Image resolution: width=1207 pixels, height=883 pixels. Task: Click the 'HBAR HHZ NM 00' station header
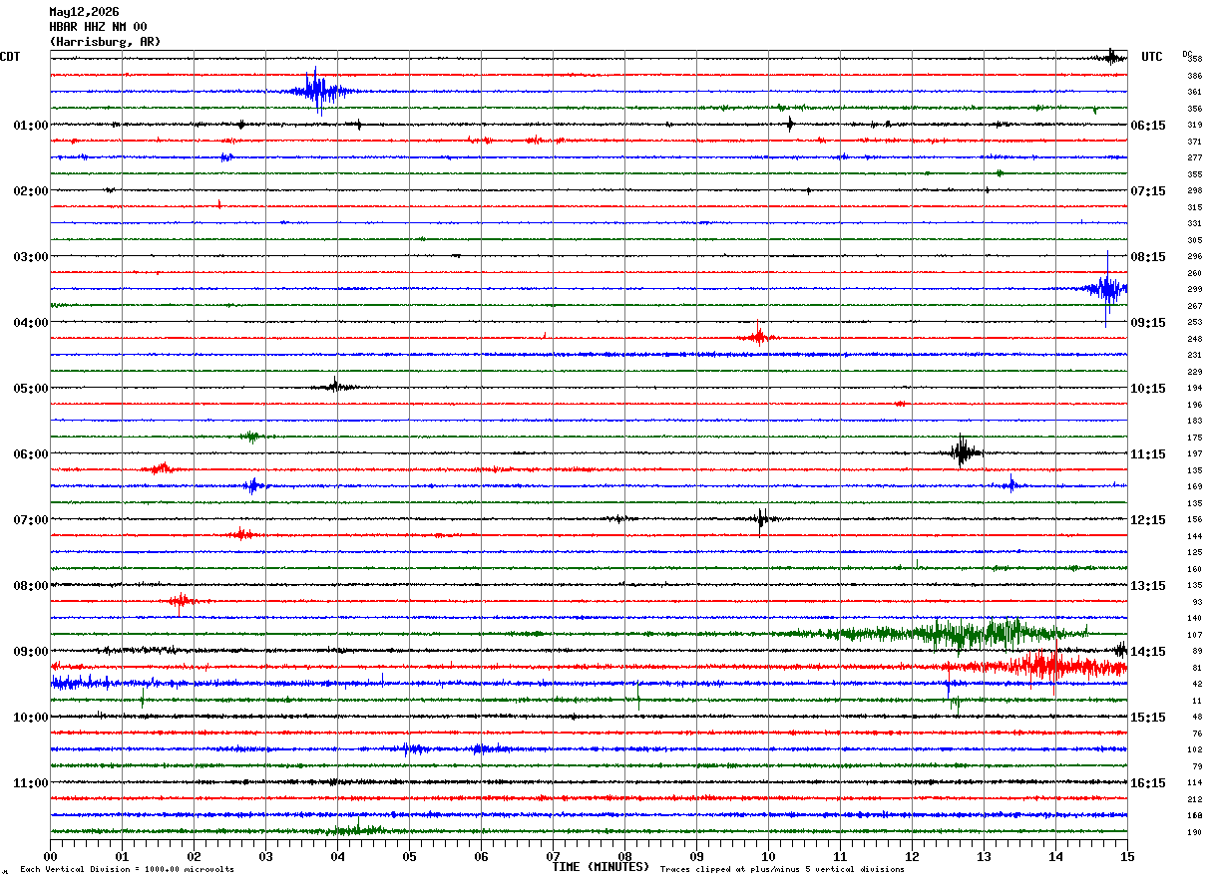[x=98, y=27]
